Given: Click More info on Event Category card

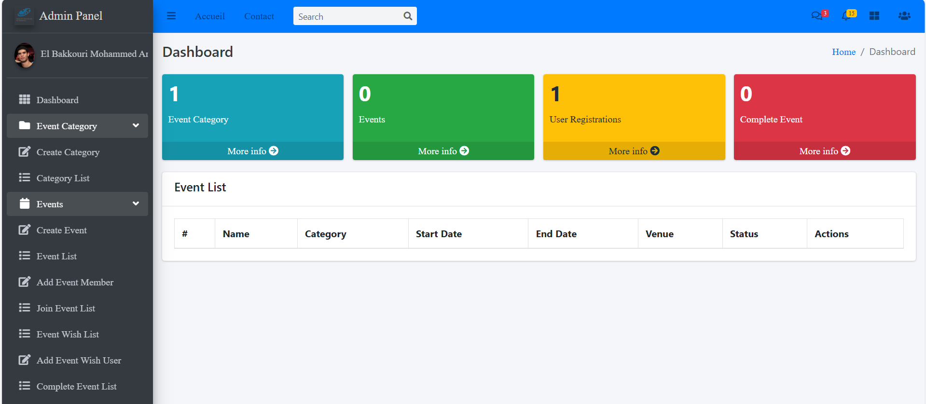Looking at the screenshot, I should point(252,151).
